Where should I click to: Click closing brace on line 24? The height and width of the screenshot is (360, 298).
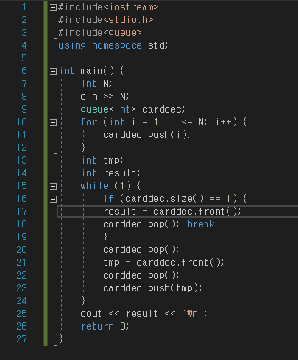tap(83, 301)
